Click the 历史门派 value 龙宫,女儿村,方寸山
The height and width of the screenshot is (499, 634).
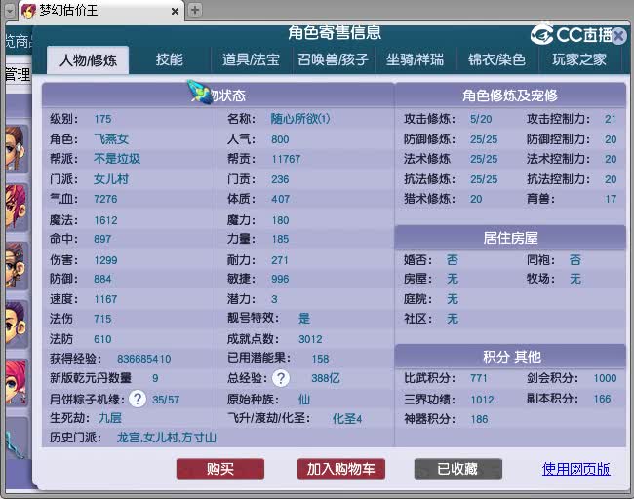pyautogui.click(x=167, y=438)
